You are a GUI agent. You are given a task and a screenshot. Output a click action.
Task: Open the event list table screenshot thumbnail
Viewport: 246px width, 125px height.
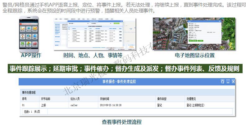coord(93,33)
